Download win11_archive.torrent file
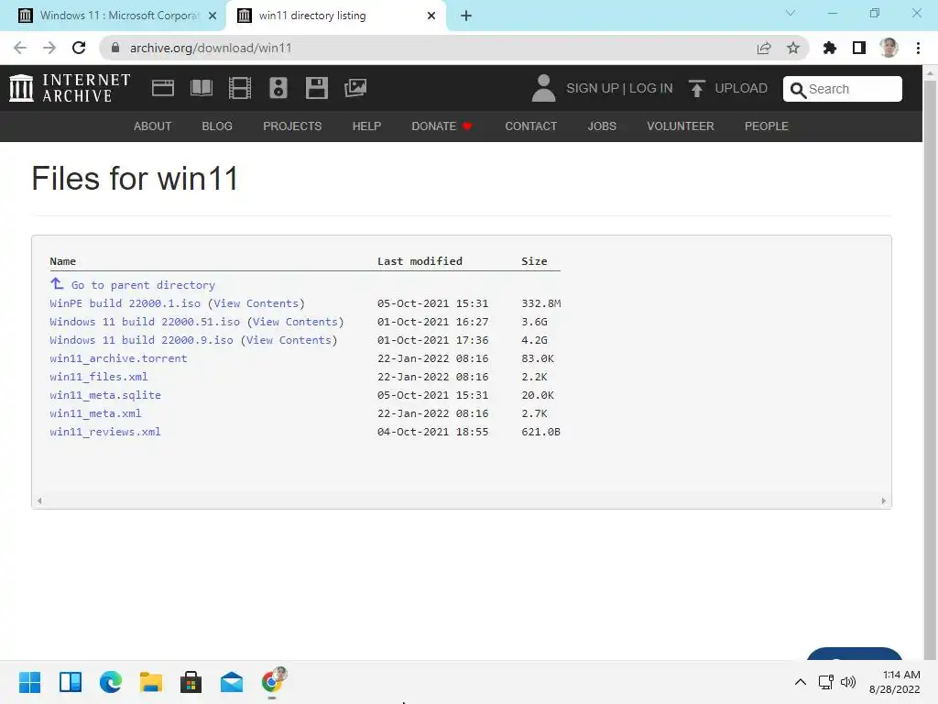938x704 pixels. click(118, 358)
